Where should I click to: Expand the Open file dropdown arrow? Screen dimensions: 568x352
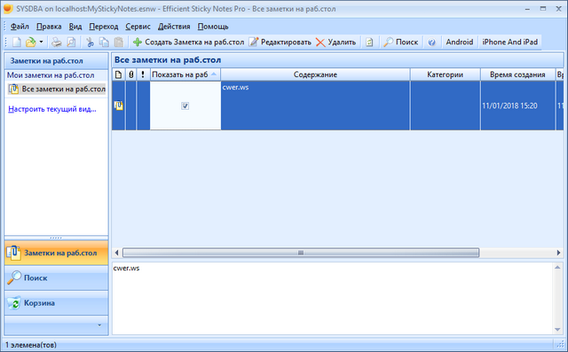42,43
